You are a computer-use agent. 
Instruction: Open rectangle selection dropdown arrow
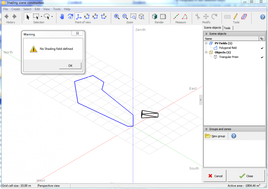pyautogui.click(x=41, y=17)
